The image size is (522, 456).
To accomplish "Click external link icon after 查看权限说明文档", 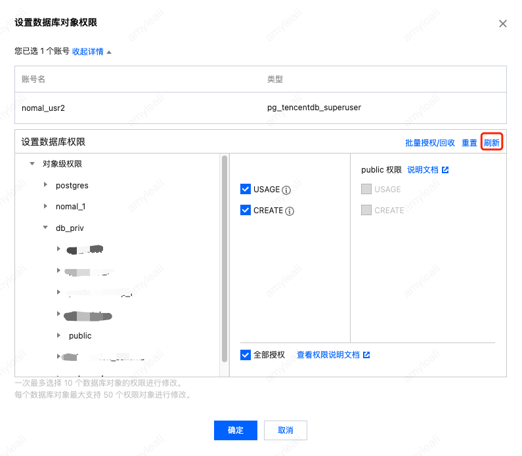I will tap(366, 355).
